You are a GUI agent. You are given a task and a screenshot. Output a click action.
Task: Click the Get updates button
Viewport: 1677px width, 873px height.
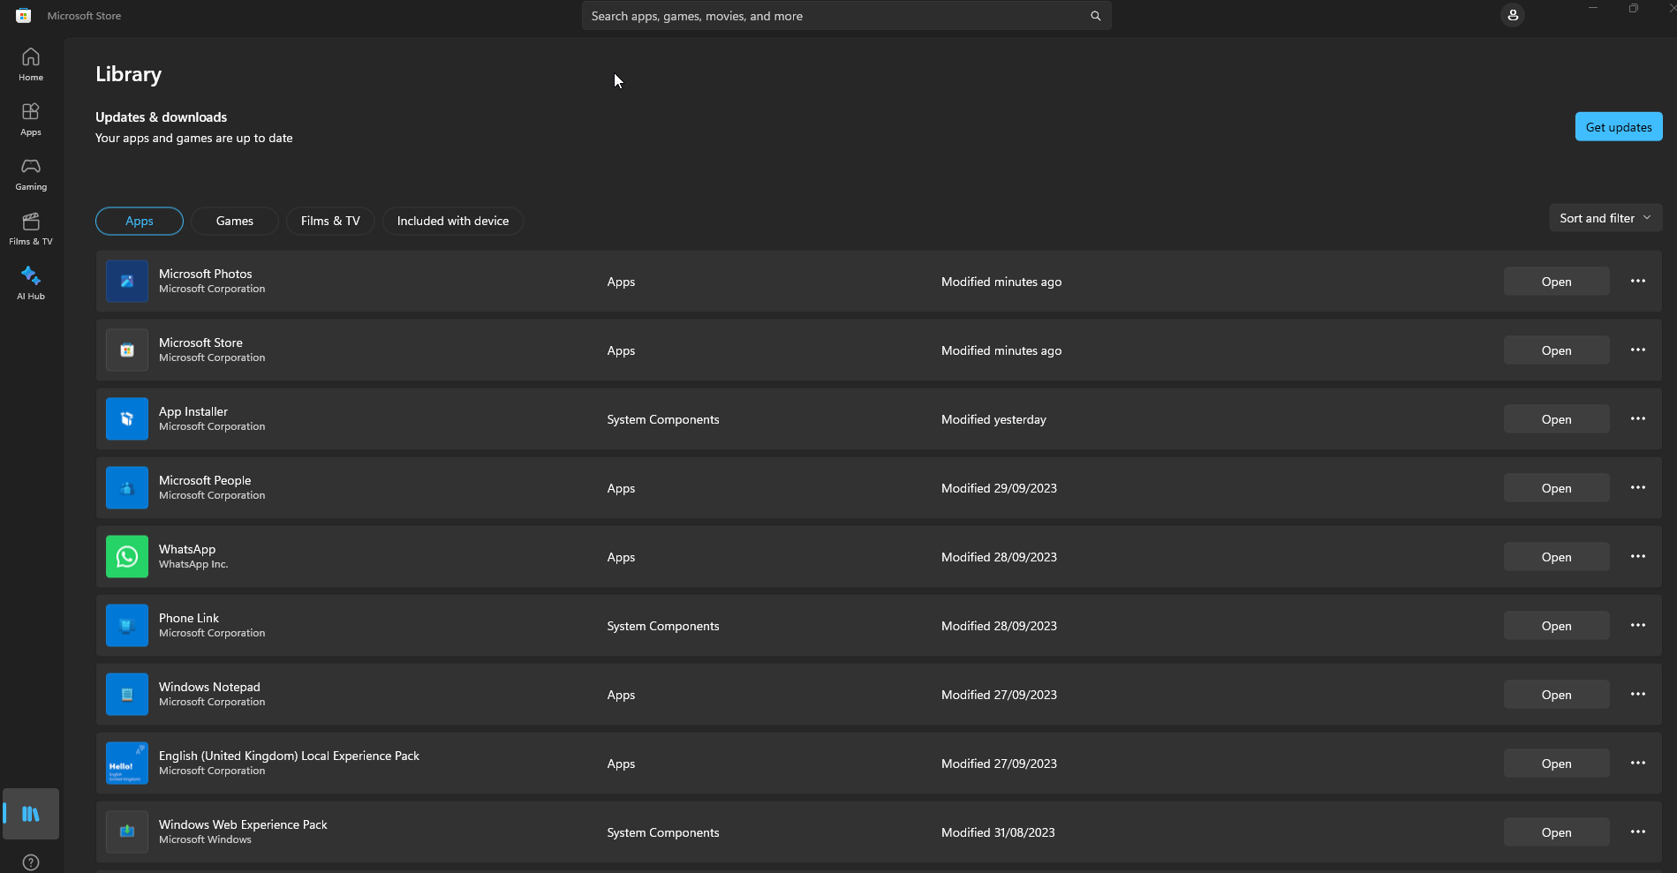tap(1619, 126)
